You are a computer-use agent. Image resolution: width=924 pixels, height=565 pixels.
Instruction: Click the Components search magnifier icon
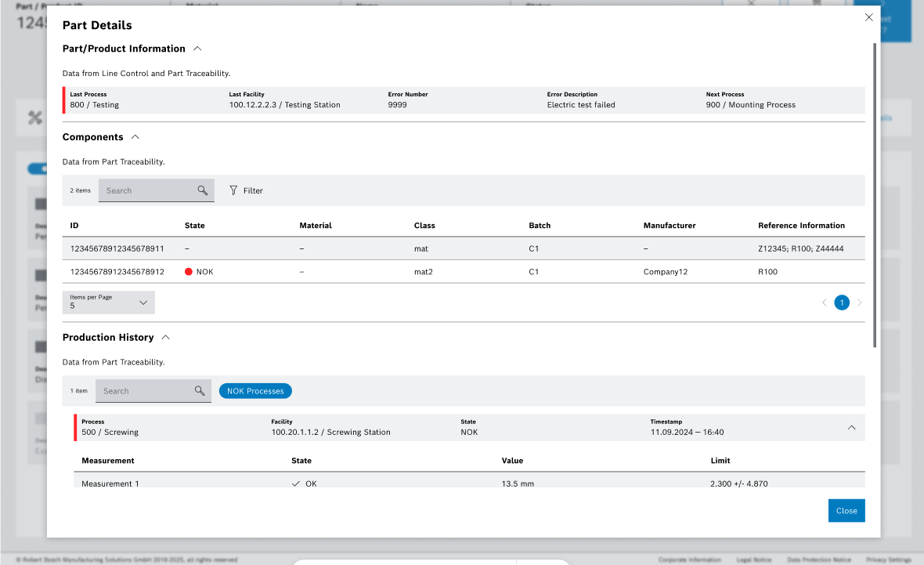tap(203, 190)
